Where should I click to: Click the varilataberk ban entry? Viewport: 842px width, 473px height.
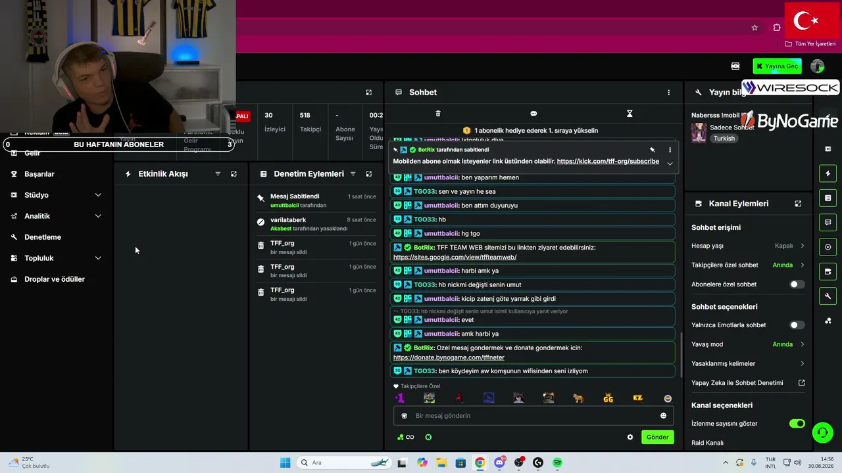(x=316, y=224)
